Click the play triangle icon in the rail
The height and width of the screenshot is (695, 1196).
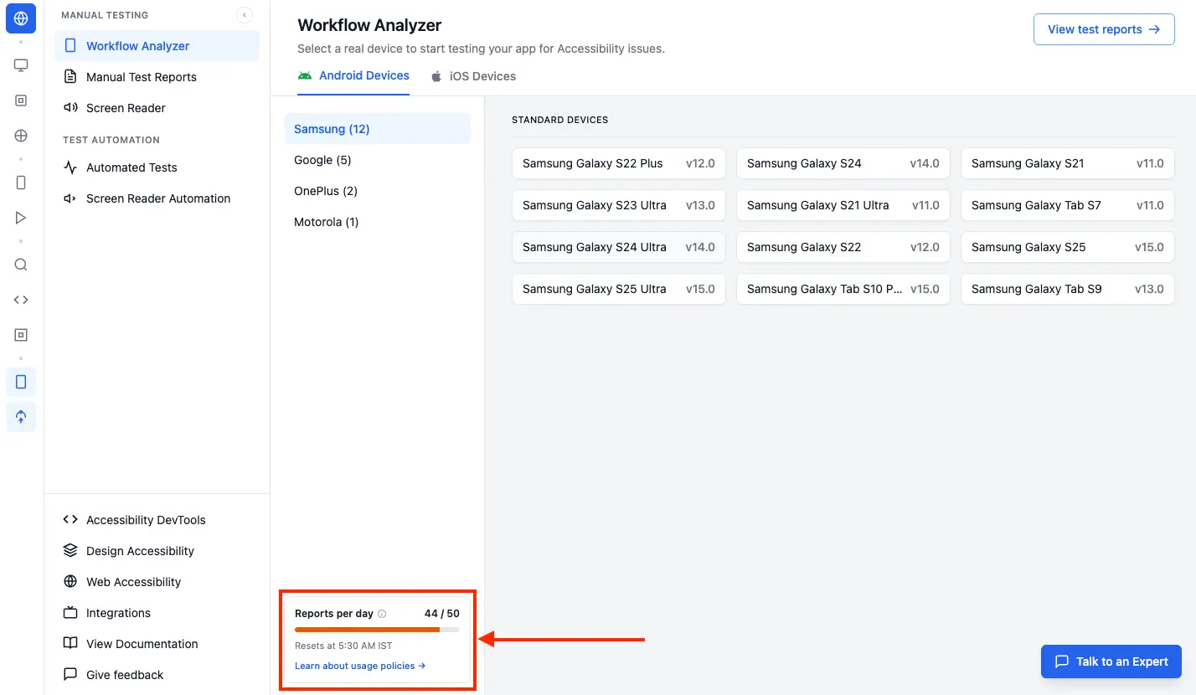coord(21,218)
